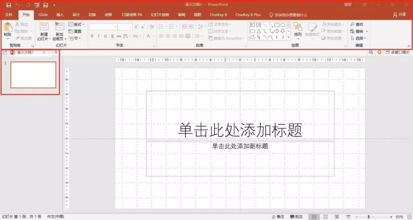Switch to the OneKey 8 Plus tab
Image resolution: width=413 pixels, height=220 pixels.
248,15
